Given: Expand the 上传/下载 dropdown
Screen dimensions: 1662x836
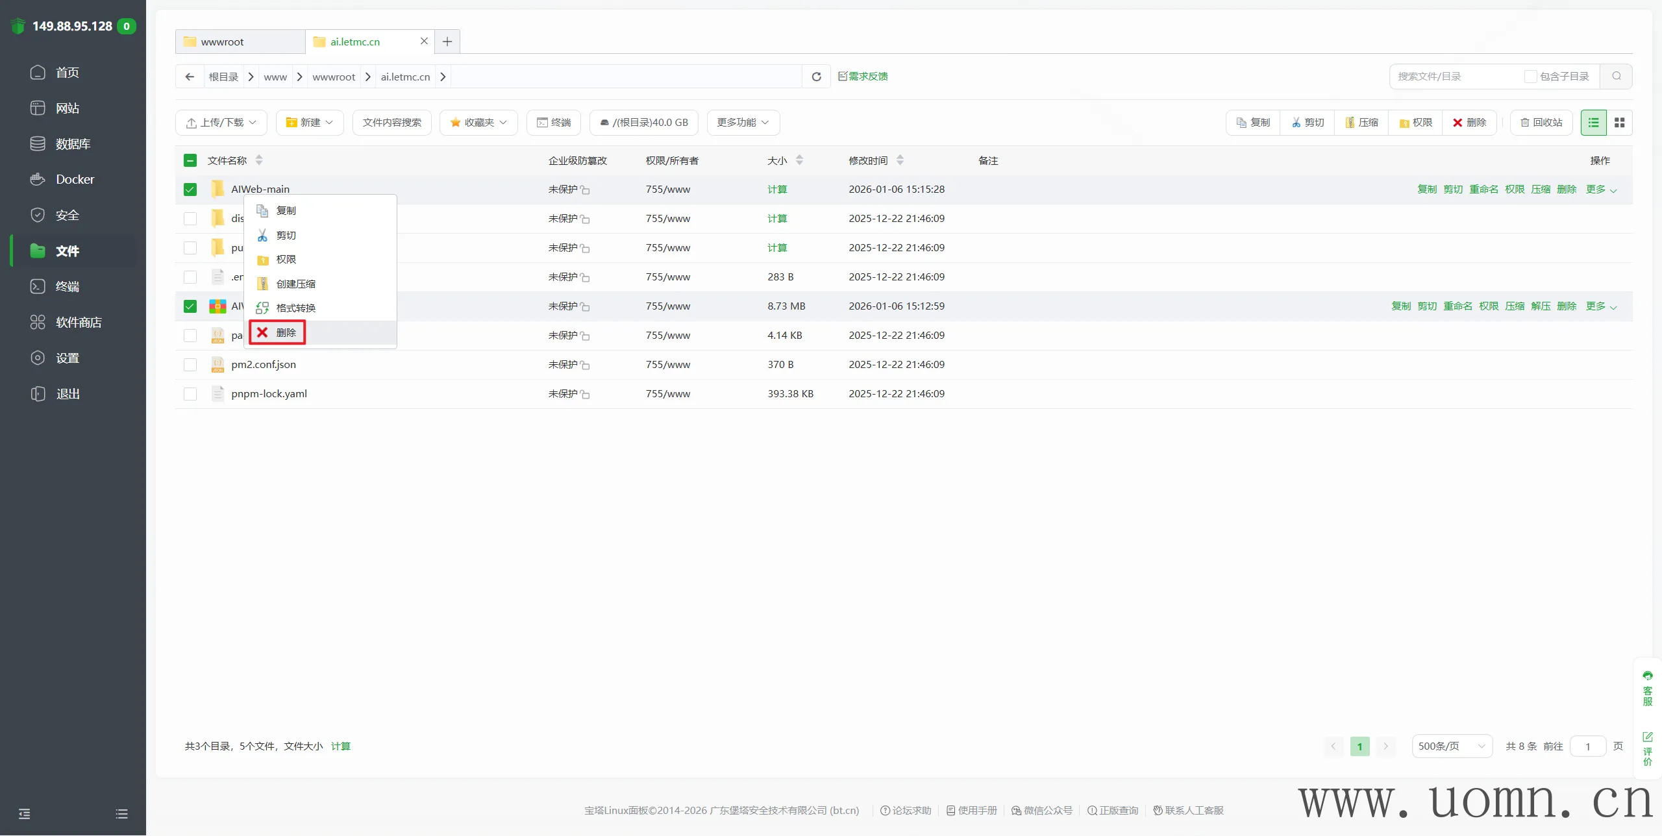Looking at the screenshot, I should tap(221, 123).
